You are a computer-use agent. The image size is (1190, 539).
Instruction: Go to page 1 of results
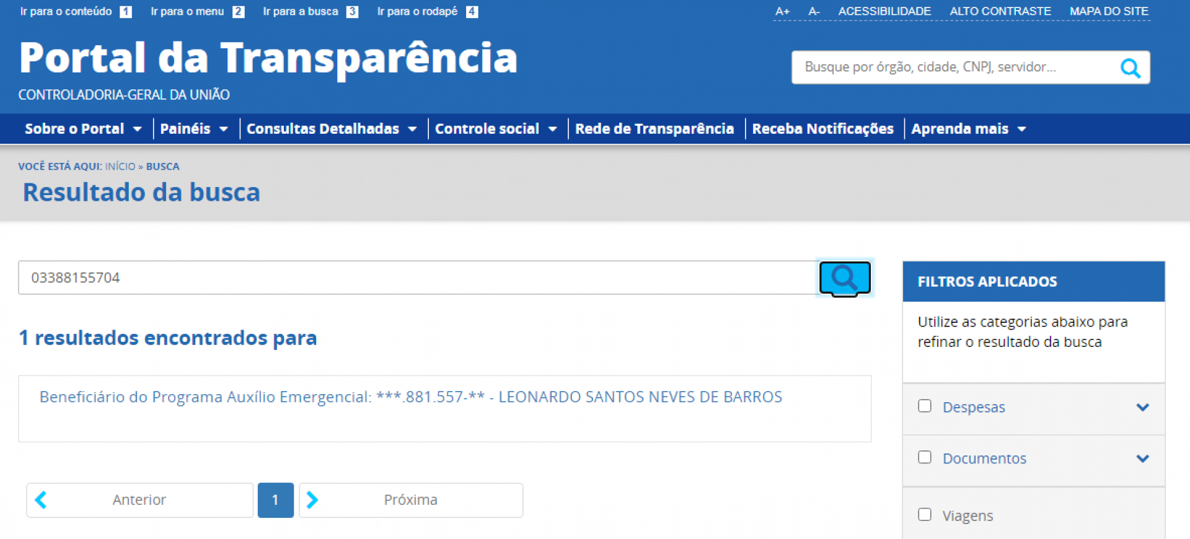coord(275,500)
